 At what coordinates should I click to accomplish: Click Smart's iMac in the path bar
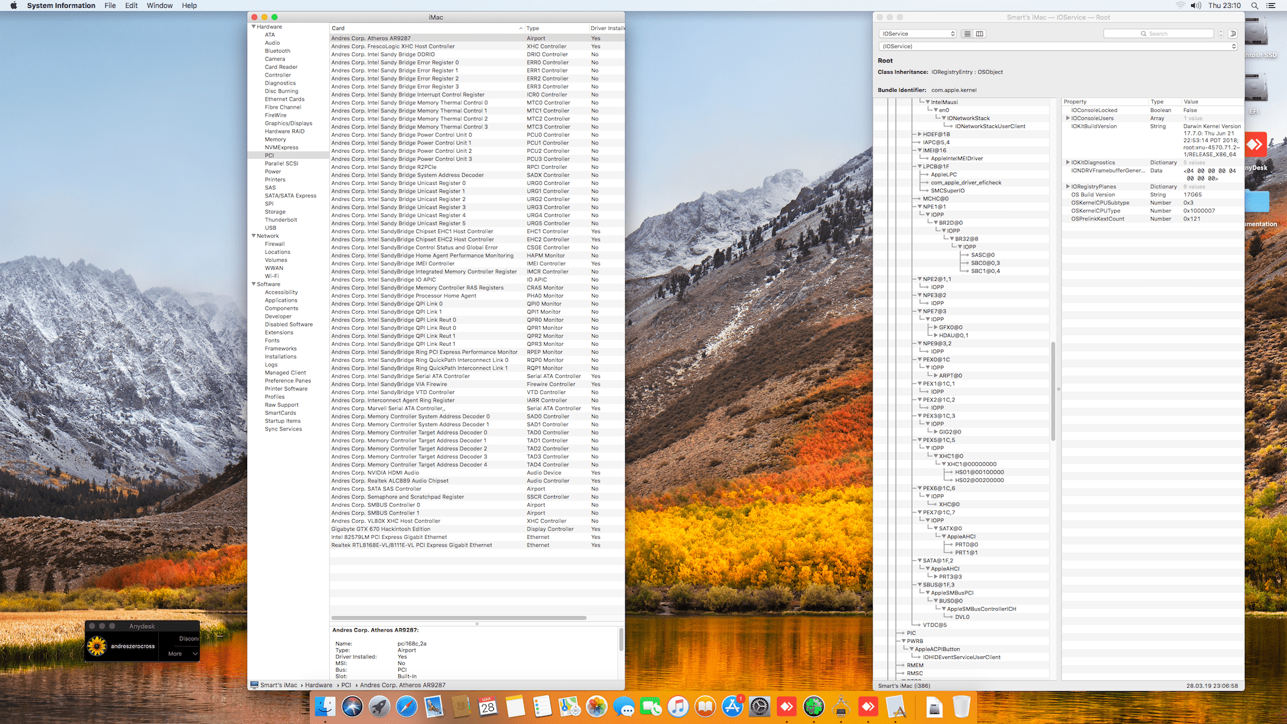pyautogui.click(x=278, y=685)
